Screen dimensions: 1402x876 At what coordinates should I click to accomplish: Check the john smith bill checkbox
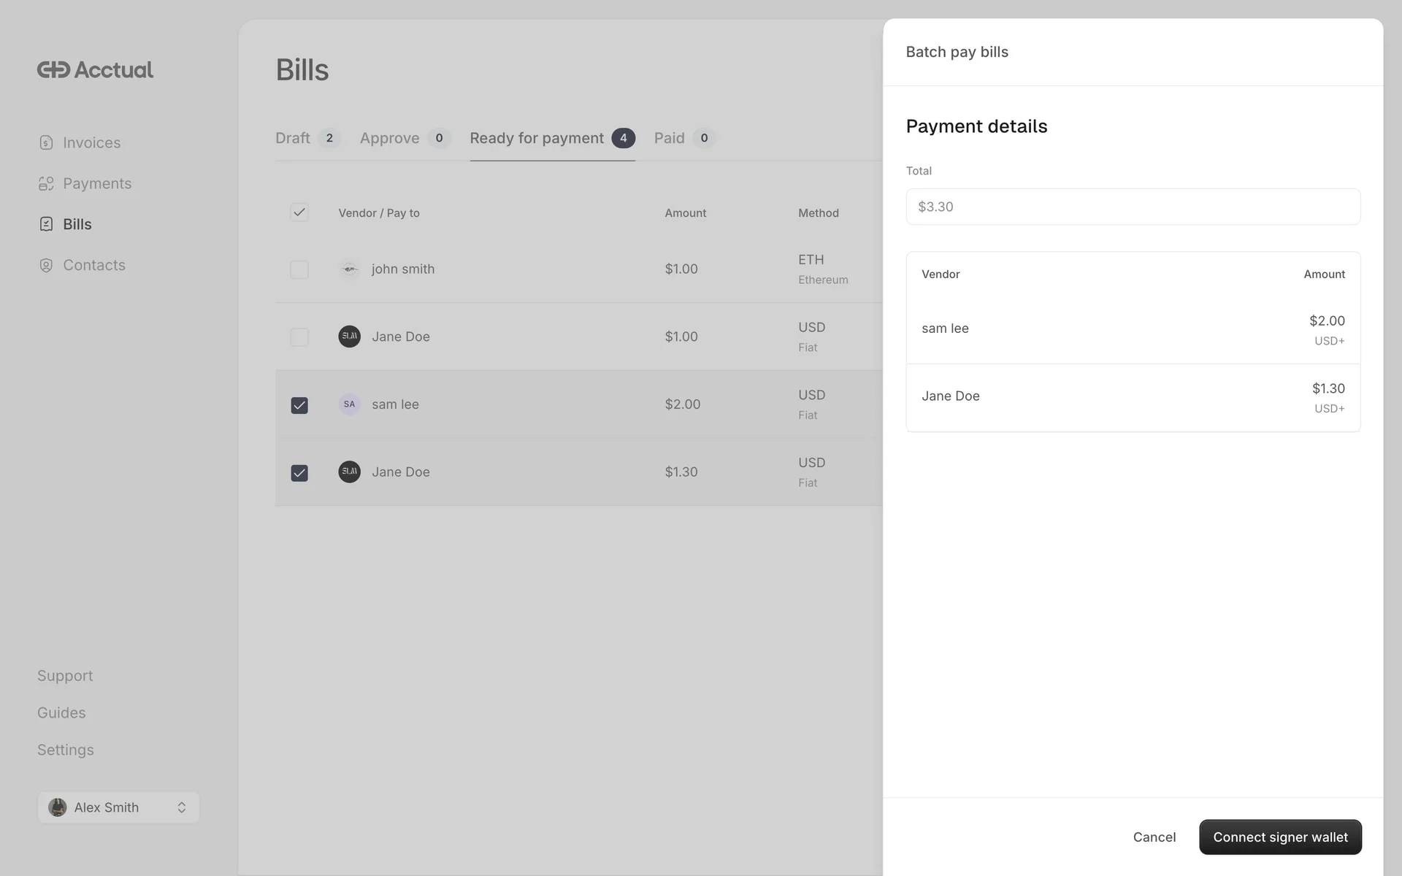click(x=299, y=269)
